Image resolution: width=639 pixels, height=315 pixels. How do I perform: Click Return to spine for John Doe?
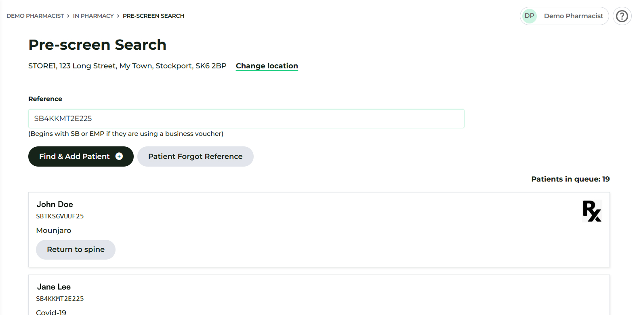tap(76, 249)
